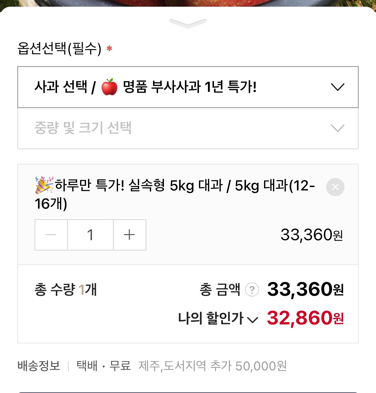Click the party popper emoji on the selected option
Viewport: 376px width, 393px height.
[44, 185]
